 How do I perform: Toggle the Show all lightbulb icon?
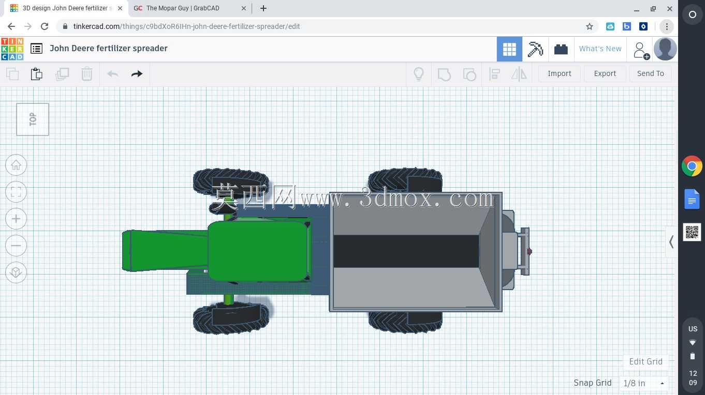pyautogui.click(x=419, y=74)
